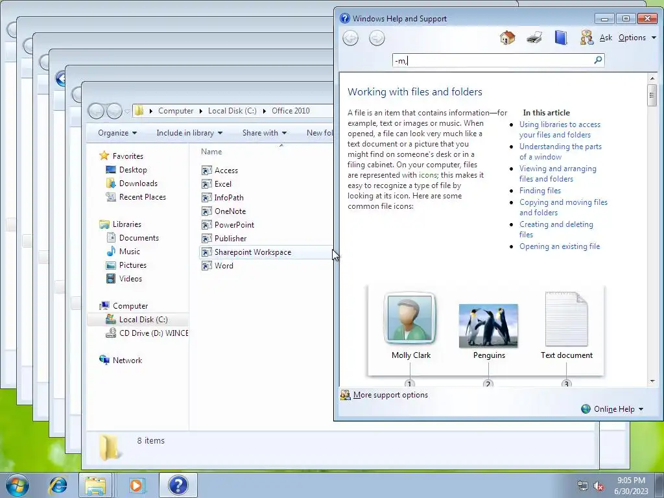Click the Help and Support taskbar icon
The height and width of the screenshot is (498, 664).
(x=178, y=485)
